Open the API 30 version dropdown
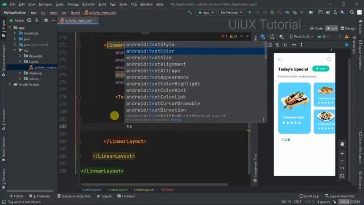 (323, 36)
